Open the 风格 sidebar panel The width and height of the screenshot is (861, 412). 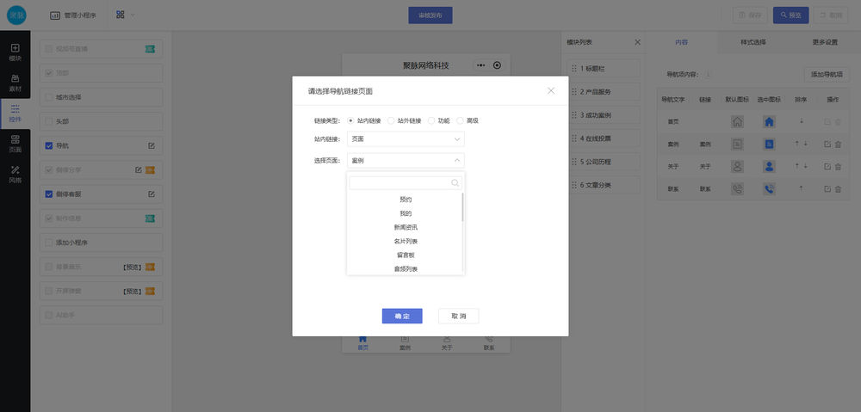pos(15,174)
